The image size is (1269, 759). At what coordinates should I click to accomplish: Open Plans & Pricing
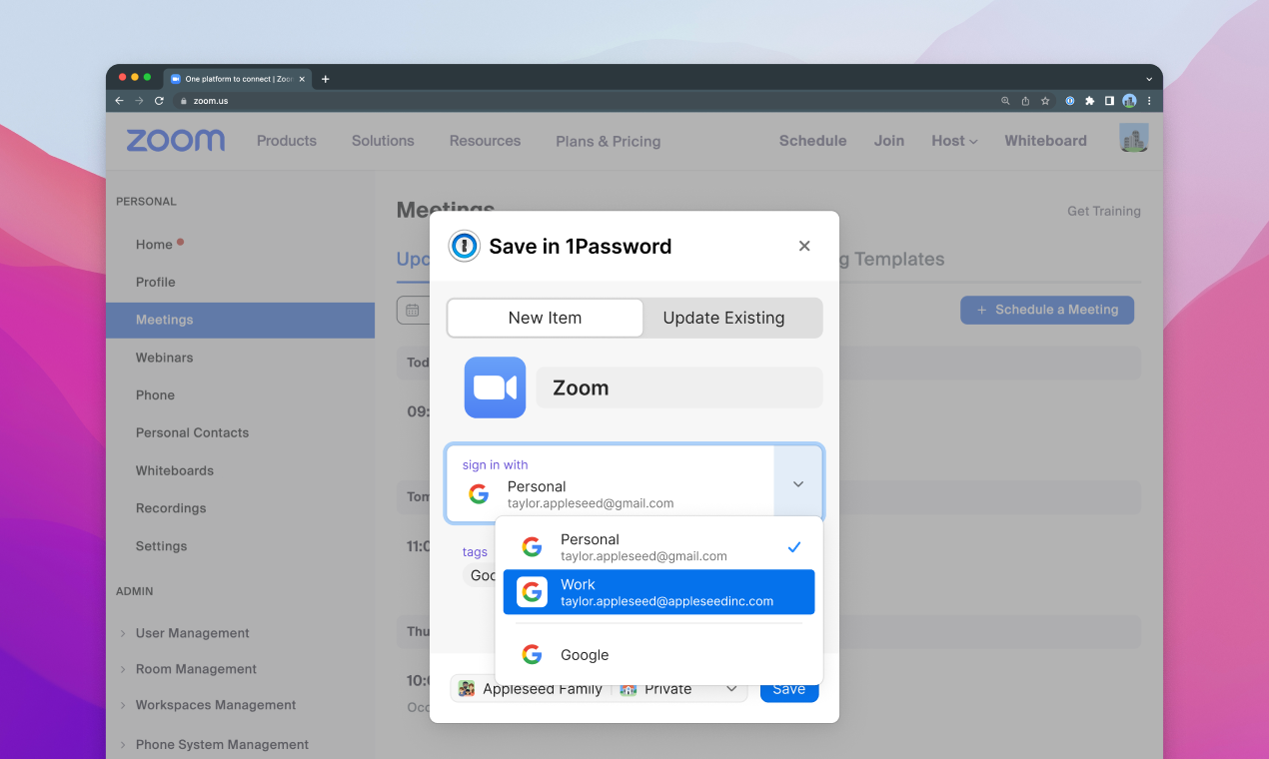(609, 141)
